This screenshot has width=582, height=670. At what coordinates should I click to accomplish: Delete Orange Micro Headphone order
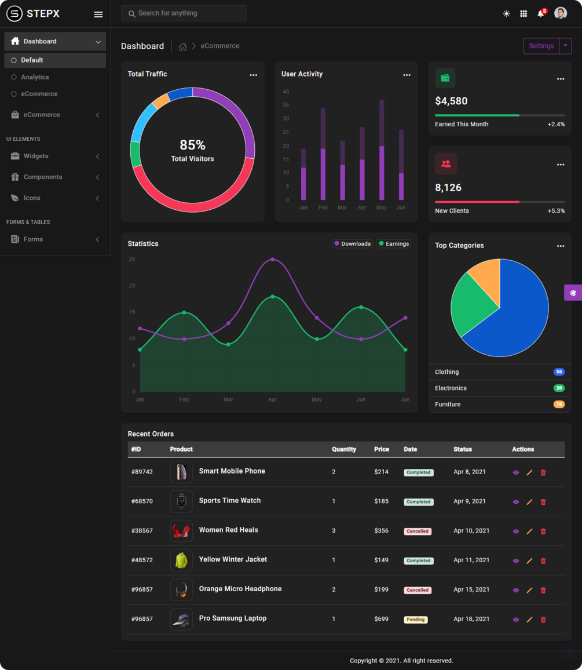pos(543,590)
